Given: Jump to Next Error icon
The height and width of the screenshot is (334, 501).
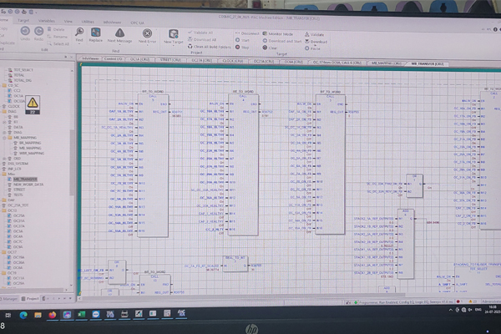Looking at the screenshot, I should [x=147, y=33].
